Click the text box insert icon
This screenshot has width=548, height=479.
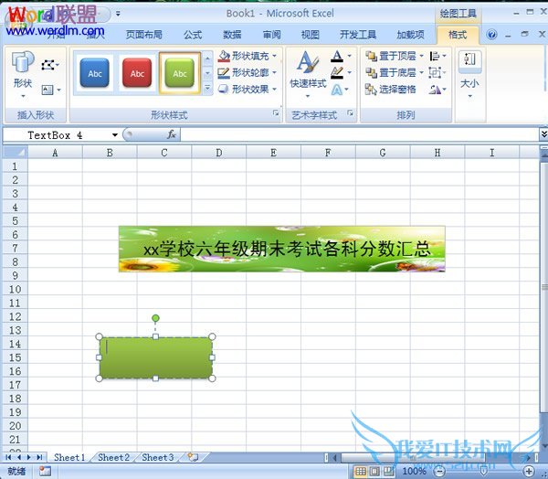[x=50, y=90]
